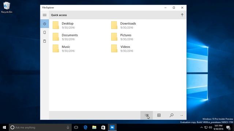
Task: Click the multi-select list icon
Action: [147, 115]
